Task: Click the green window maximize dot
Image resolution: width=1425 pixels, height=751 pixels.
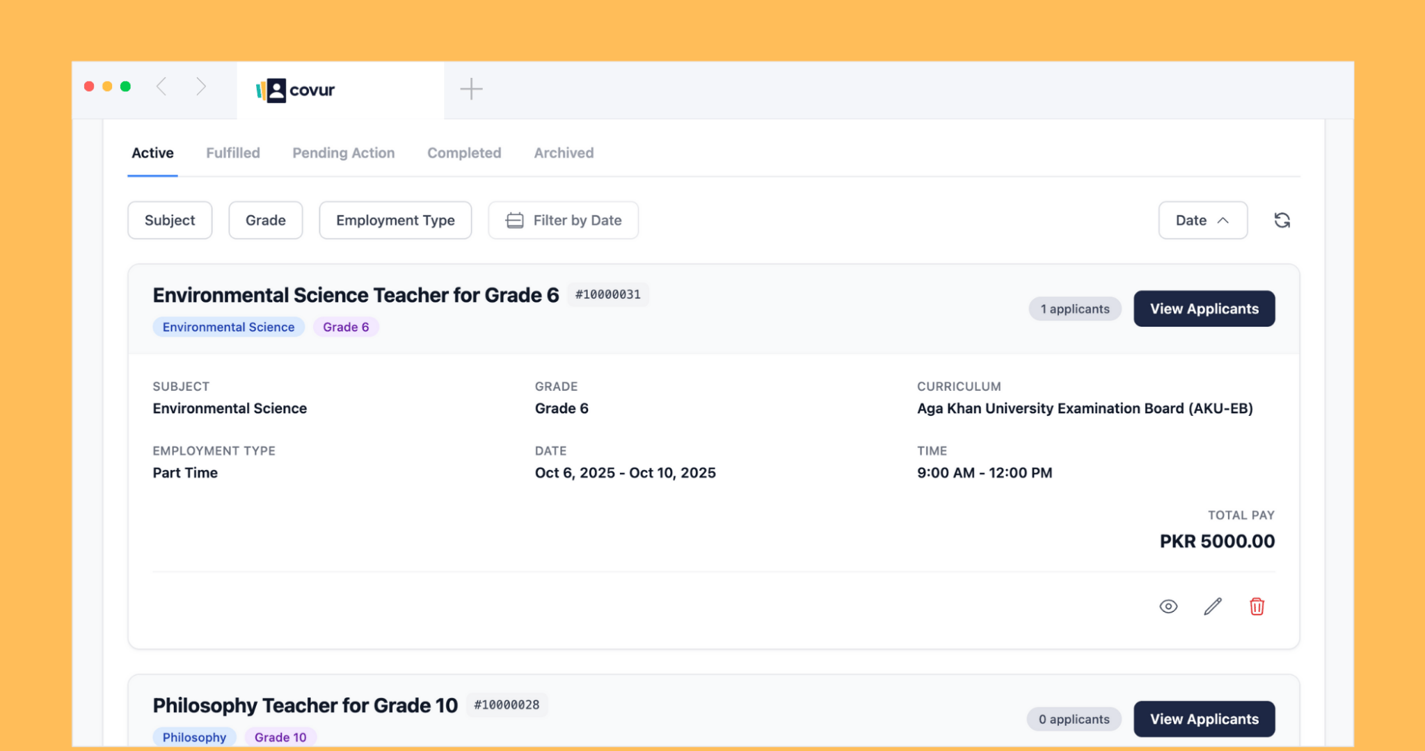Action: pyautogui.click(x=125, y=86)
